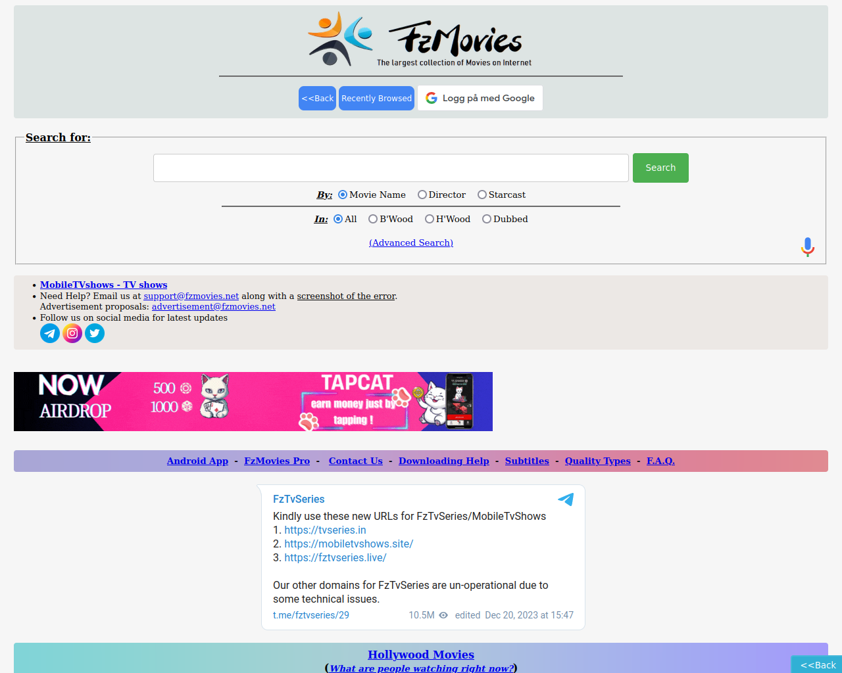The height and width of the screenshot is (673, 842).
Task: Open t.me/fztvseries/29 post link
Action: [x=311, y=615]
